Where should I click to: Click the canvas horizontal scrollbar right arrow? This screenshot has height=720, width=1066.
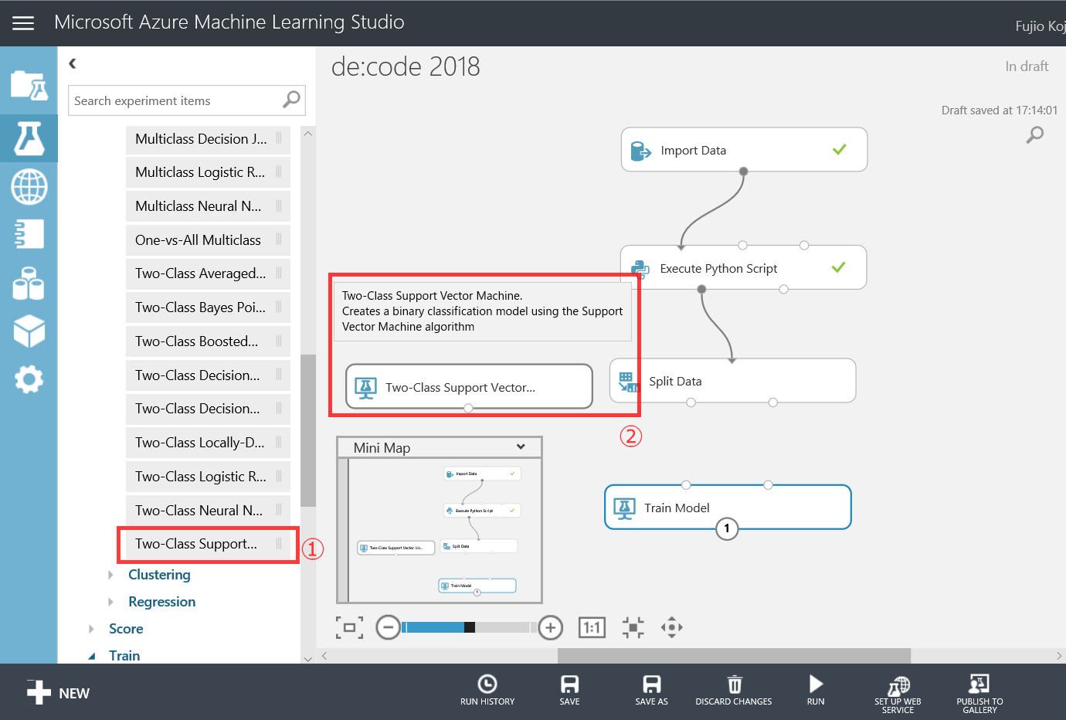(1059, 656)
